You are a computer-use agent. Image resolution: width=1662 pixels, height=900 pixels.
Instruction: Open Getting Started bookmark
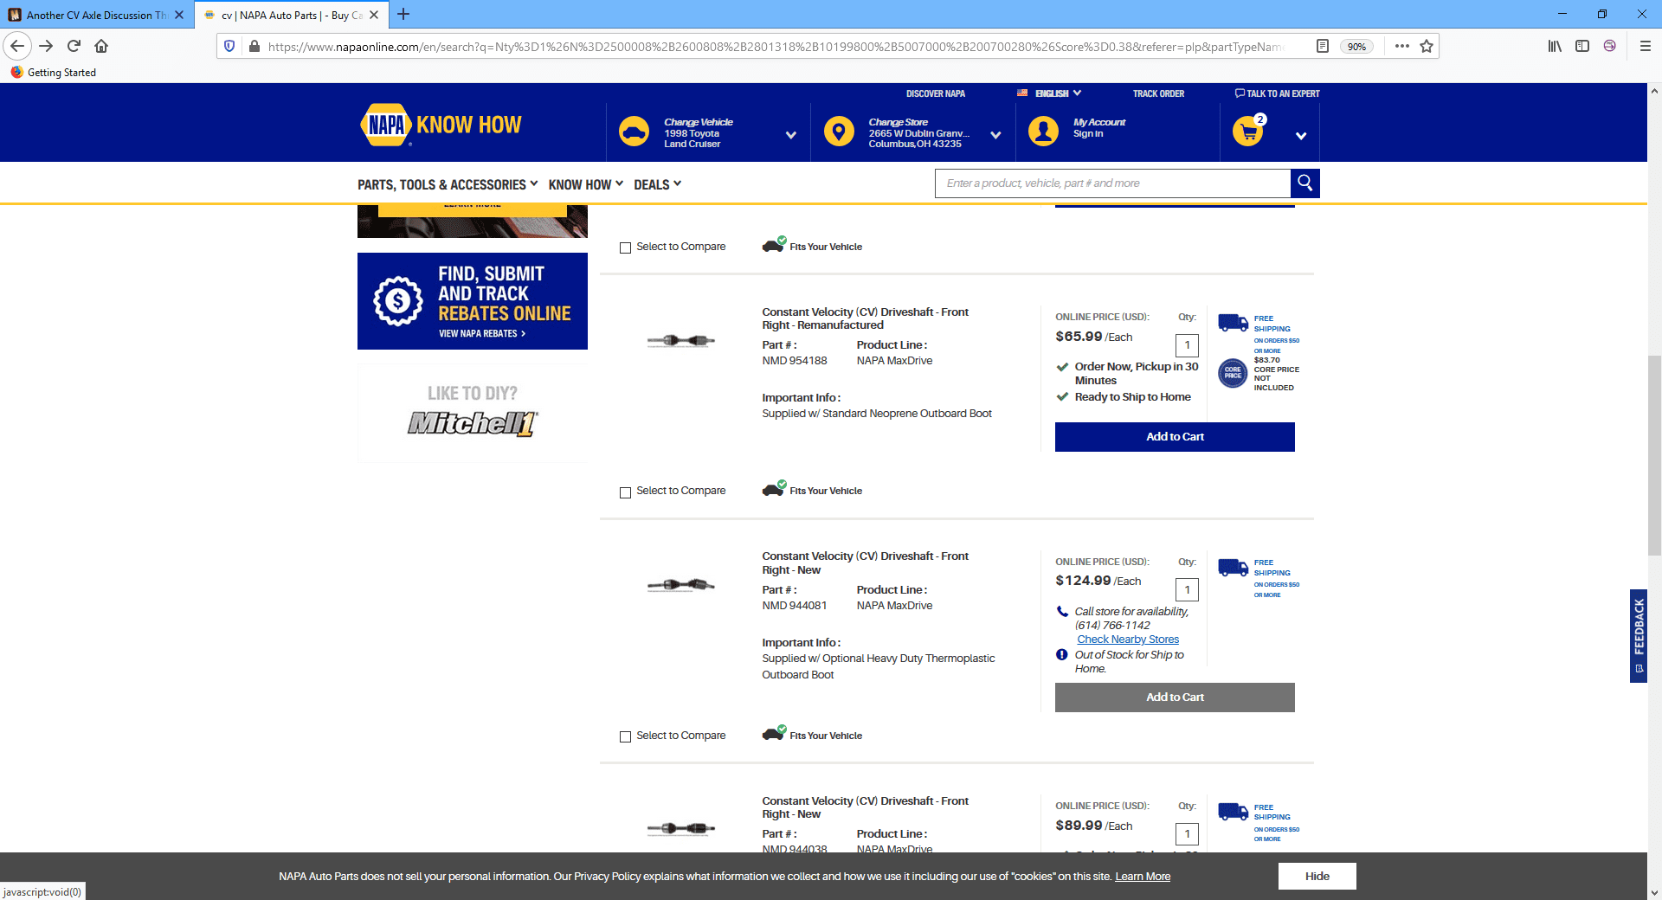[x=53, y=72]
